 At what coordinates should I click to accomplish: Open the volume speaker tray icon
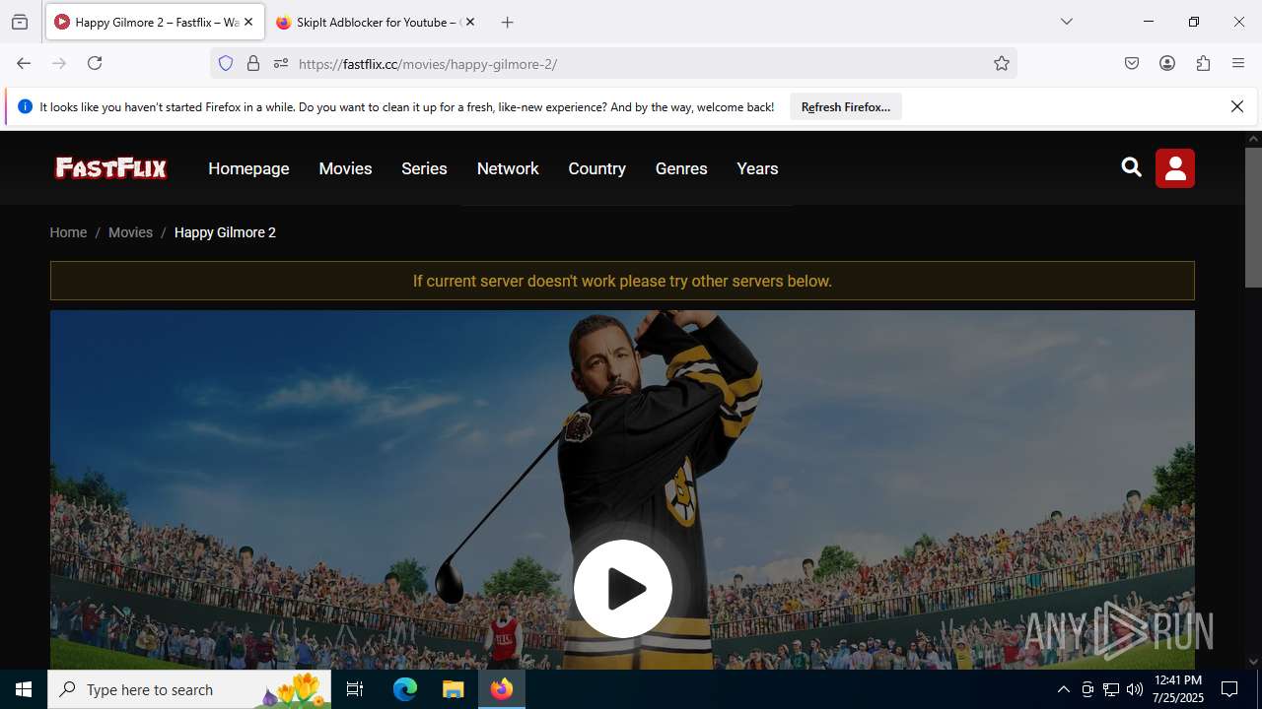click(x=1135, y=689)
